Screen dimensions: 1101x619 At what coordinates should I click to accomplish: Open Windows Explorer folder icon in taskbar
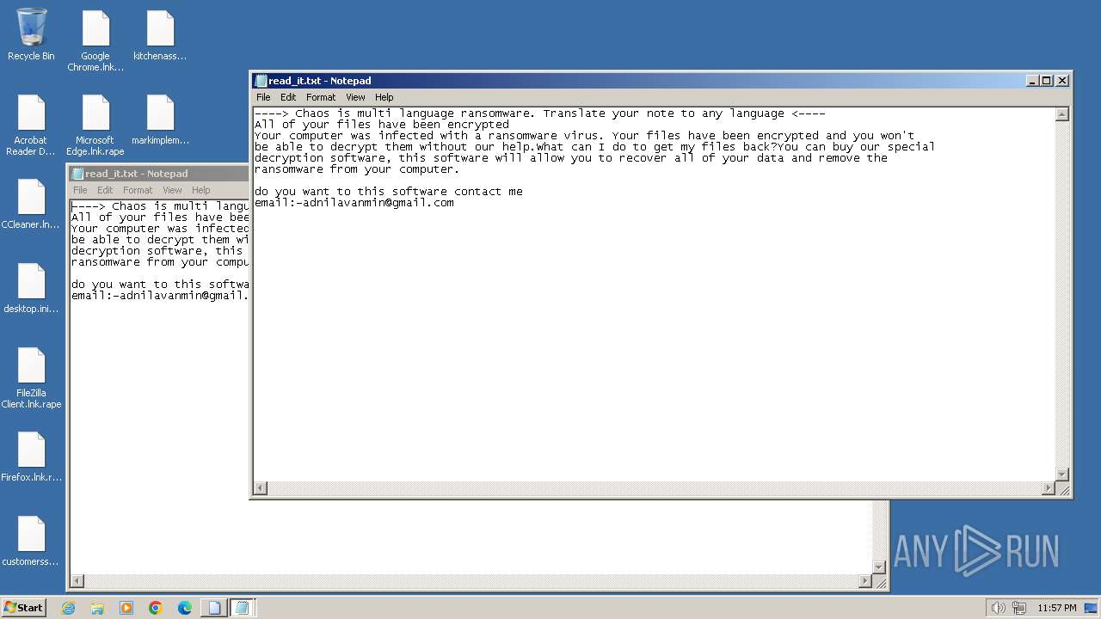(97, 608)
